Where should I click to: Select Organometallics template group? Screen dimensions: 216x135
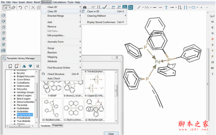pyautogui.click(x=24, y=114)
